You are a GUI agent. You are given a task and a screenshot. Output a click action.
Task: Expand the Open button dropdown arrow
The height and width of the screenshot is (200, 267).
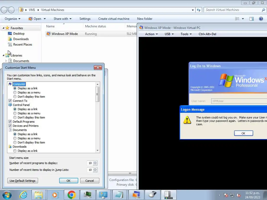[45, 19]
